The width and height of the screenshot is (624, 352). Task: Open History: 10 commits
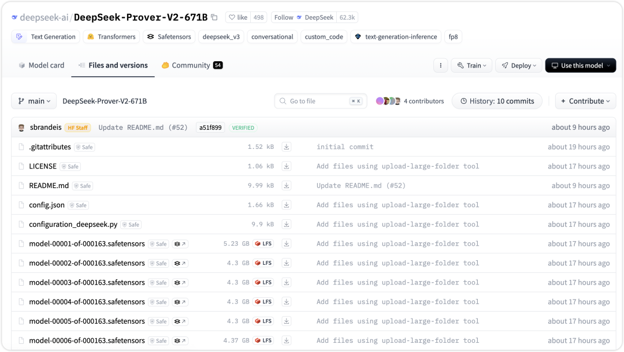497,101
